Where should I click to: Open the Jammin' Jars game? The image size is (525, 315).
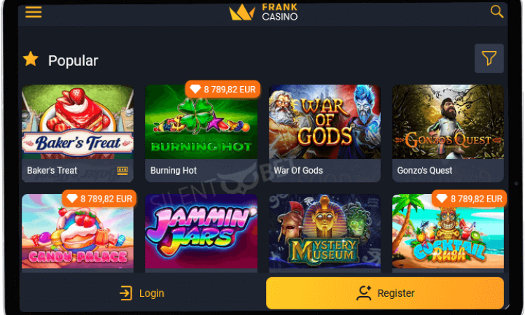pyautogui.click(x=201, y=231)
